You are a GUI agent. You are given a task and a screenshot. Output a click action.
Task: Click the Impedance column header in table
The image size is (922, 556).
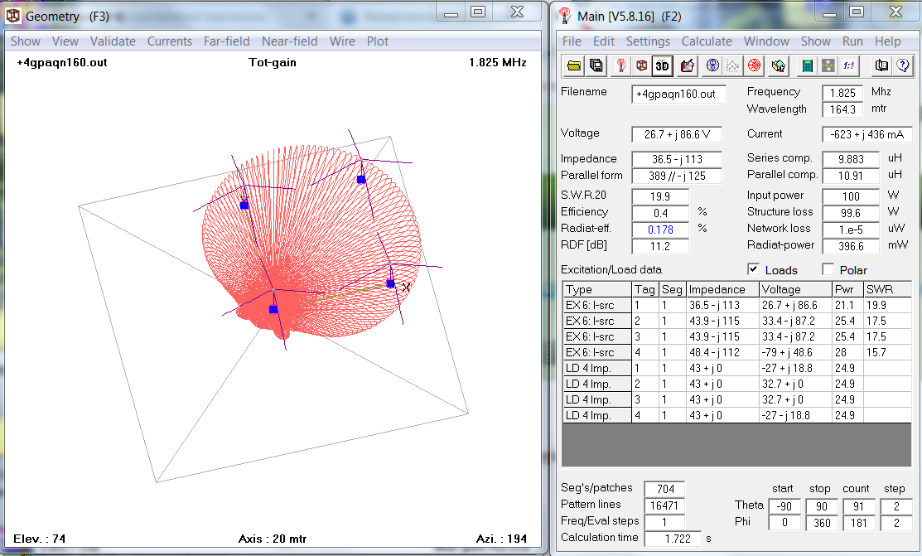(x=722, y=289)
